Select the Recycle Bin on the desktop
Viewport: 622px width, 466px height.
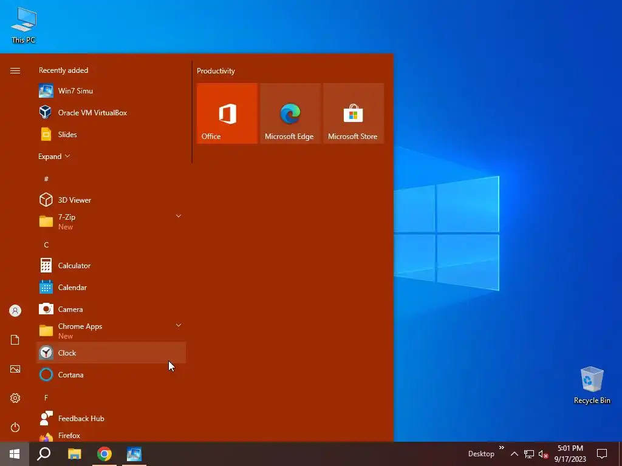point(592,385)
